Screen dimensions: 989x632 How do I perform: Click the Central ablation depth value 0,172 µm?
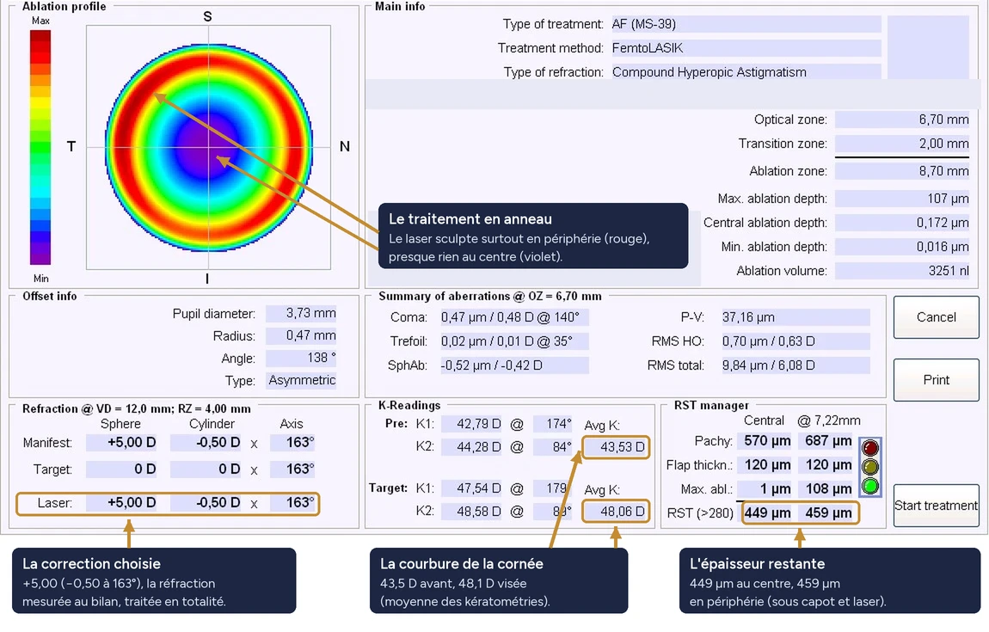coord(902,223)
